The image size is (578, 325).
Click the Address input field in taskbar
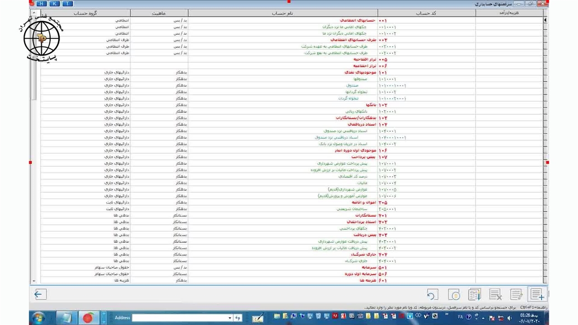coord(179,318)
